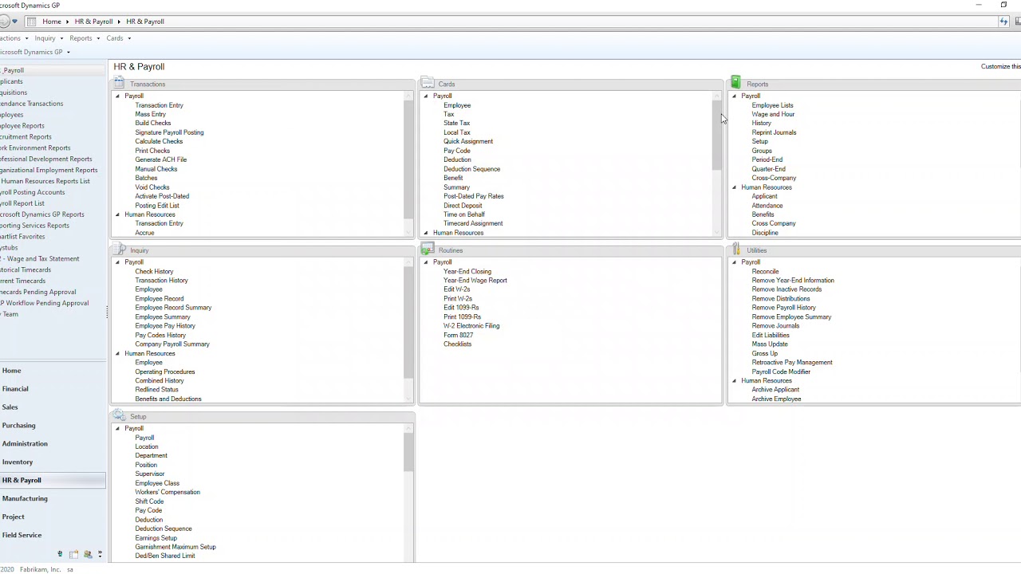
Task: Click the Cards section folder icon
Action: [427, 83]
